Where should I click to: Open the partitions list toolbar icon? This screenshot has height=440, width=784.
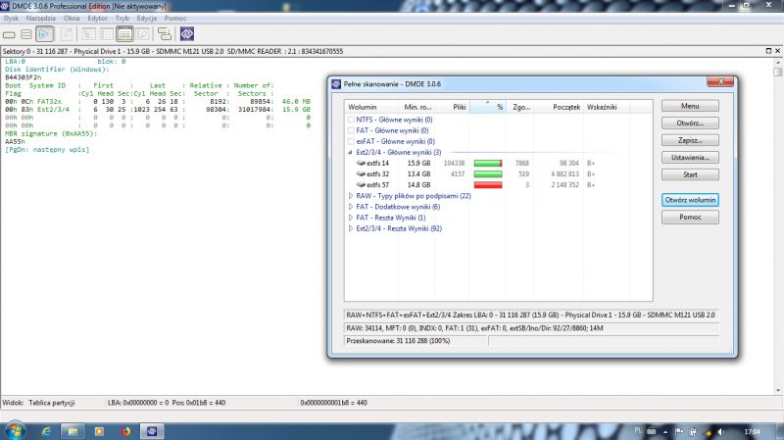coord(26,34)
